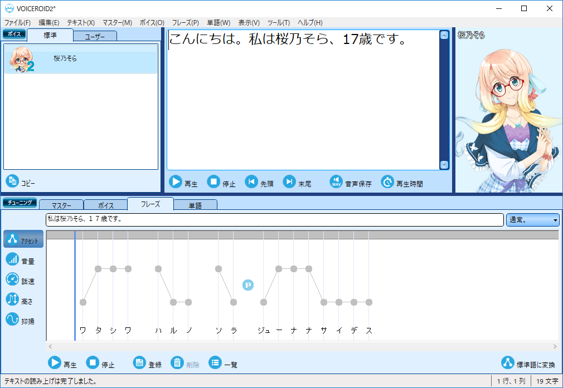Click the phrase field reading 私は桜乃そら、17歳です。
This screenshot has width=563, height=388.
tap(275, 219)
